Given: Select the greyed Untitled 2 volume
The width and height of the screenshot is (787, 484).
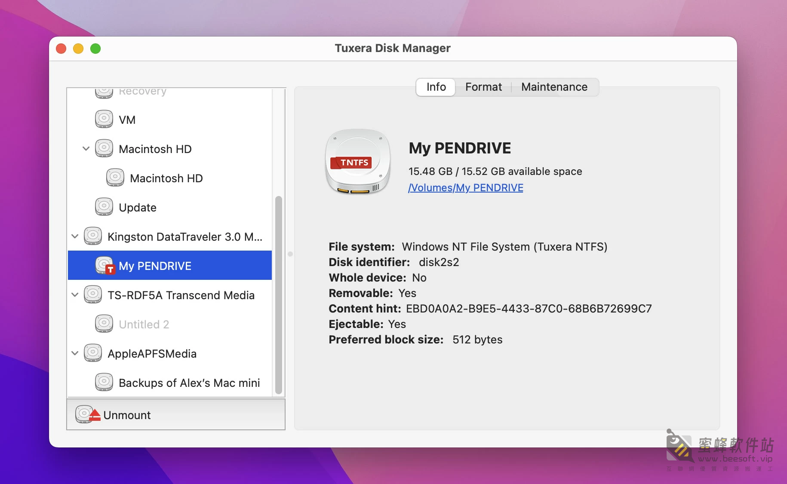Looking at the screenshot, I should coord(170,324).
